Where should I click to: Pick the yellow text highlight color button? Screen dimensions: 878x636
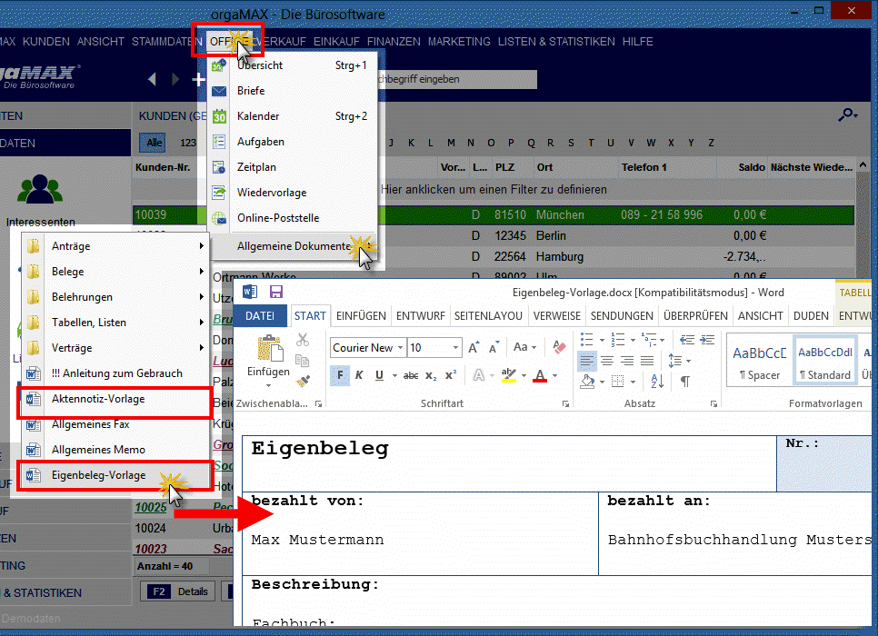[508, 375]
